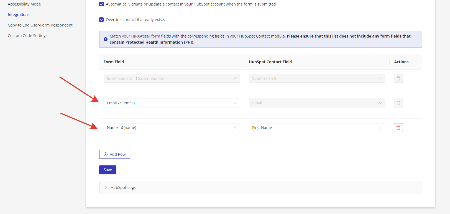Image resolution: width=450 pixels, height=214 pixels.
Task: Expand the HubSpot Logs section
Action: pyautogui.click(x=123, y=187)
